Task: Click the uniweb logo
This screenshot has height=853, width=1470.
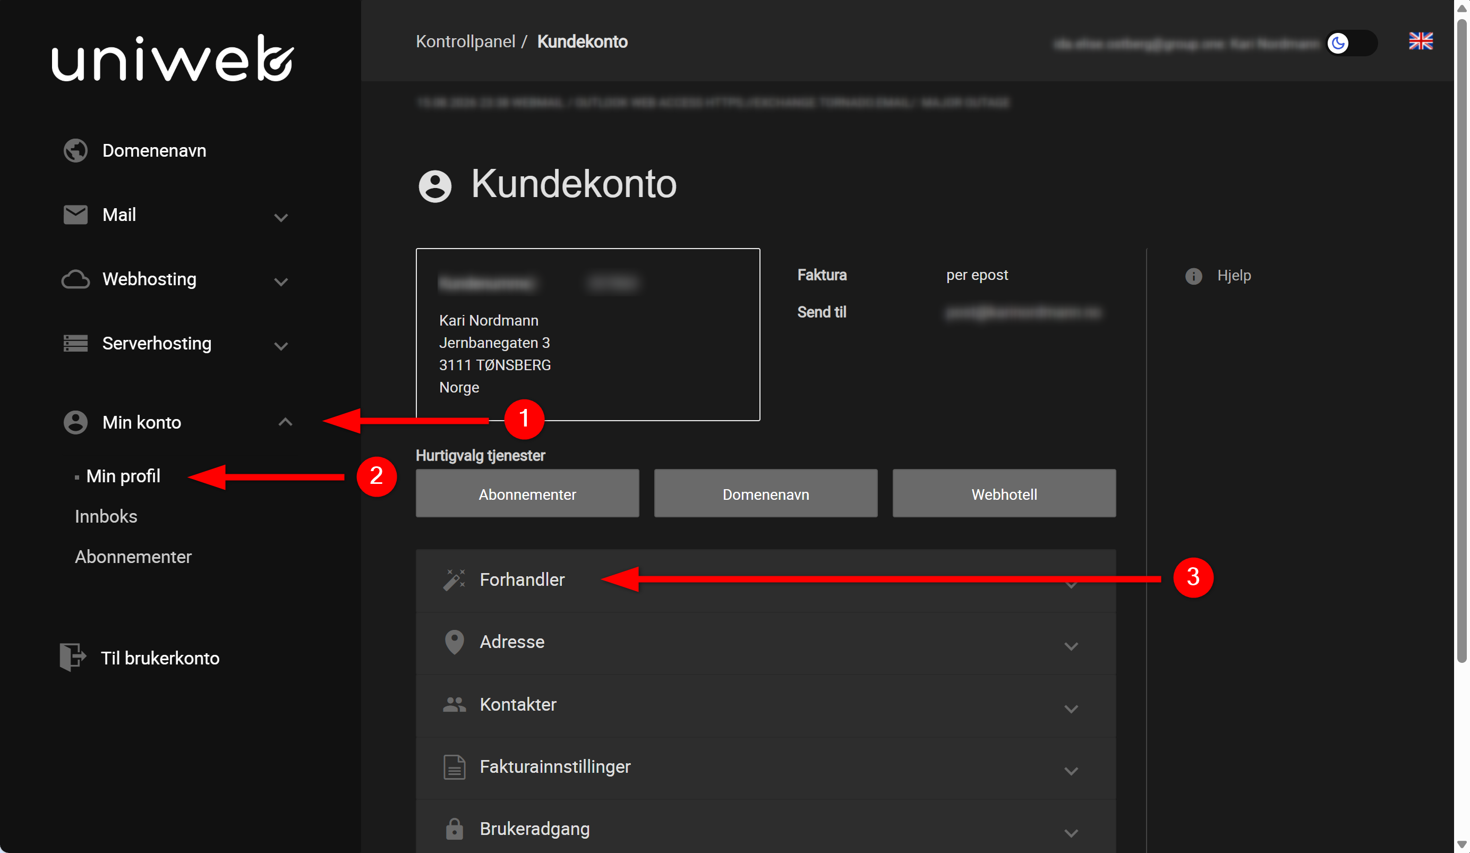Action: 173,58
